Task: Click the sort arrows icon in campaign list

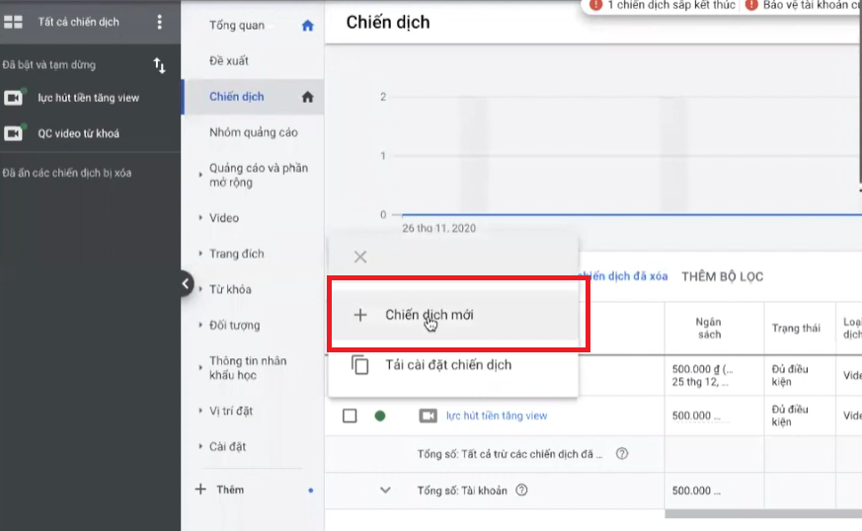Action: pyautogui.click(x=160, y=66)
